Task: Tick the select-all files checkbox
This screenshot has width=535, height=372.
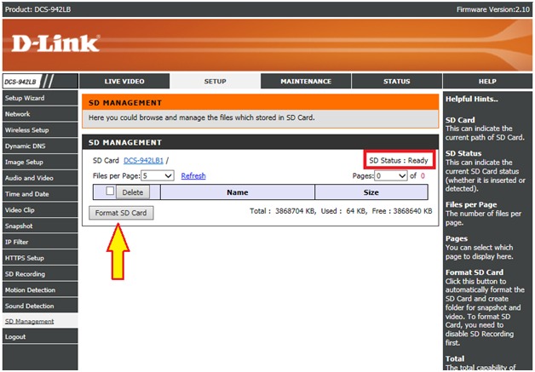Action: coord(109,192)
